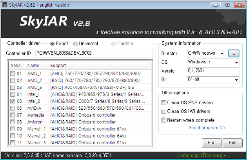The image size is (247, 160).
Task: Click the 520/550/560 nVIDIA support text
Action: (97, 108)
